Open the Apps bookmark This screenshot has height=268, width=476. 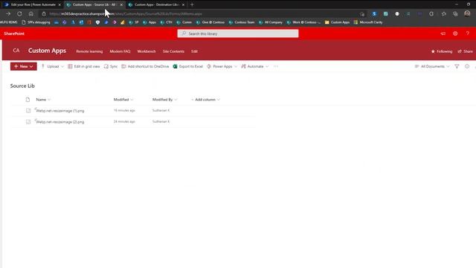149,22
